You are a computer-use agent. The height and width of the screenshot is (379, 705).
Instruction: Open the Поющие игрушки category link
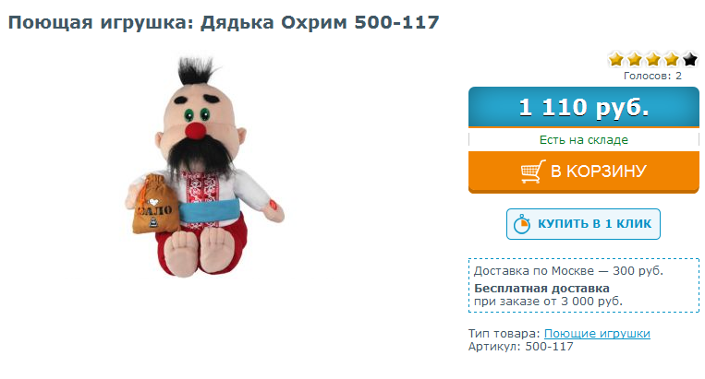pos(597,334)
